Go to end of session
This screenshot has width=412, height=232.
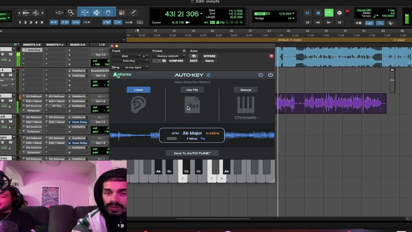[x=339, y=23]
